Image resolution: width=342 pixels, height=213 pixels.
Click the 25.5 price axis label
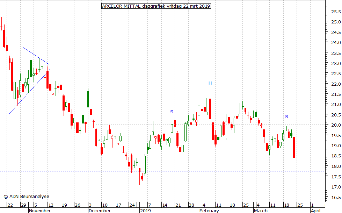pyautogui.click(x=336, y=12)
